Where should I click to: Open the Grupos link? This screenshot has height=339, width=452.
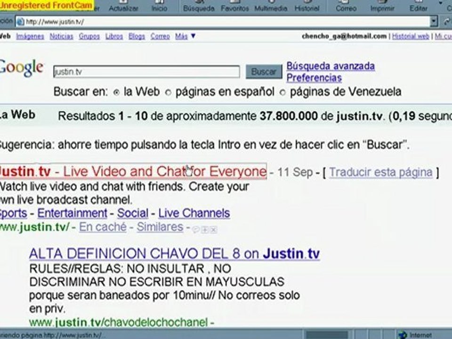tap(89, 36)
